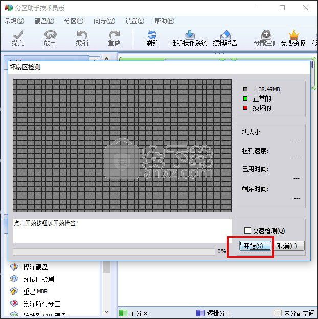Open the 向导(W) menu
The image size is (318, 319).
104,21
